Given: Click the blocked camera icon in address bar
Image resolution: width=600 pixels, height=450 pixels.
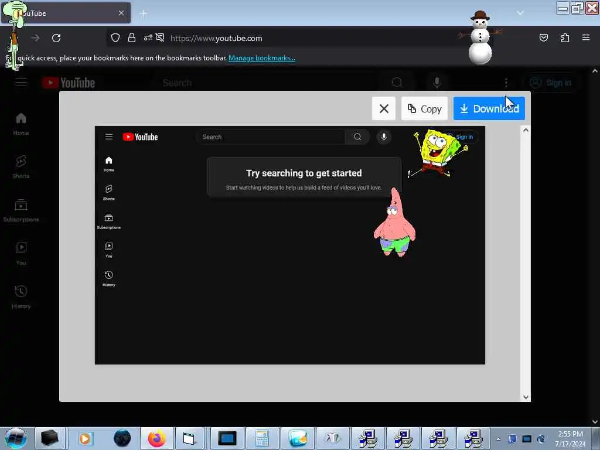Looking at the screenshot, I should pos(160,38).
